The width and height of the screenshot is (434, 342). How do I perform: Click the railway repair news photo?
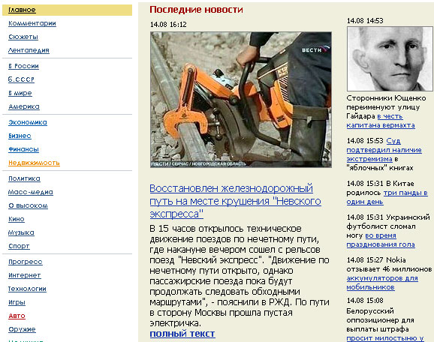pos(241,100)
